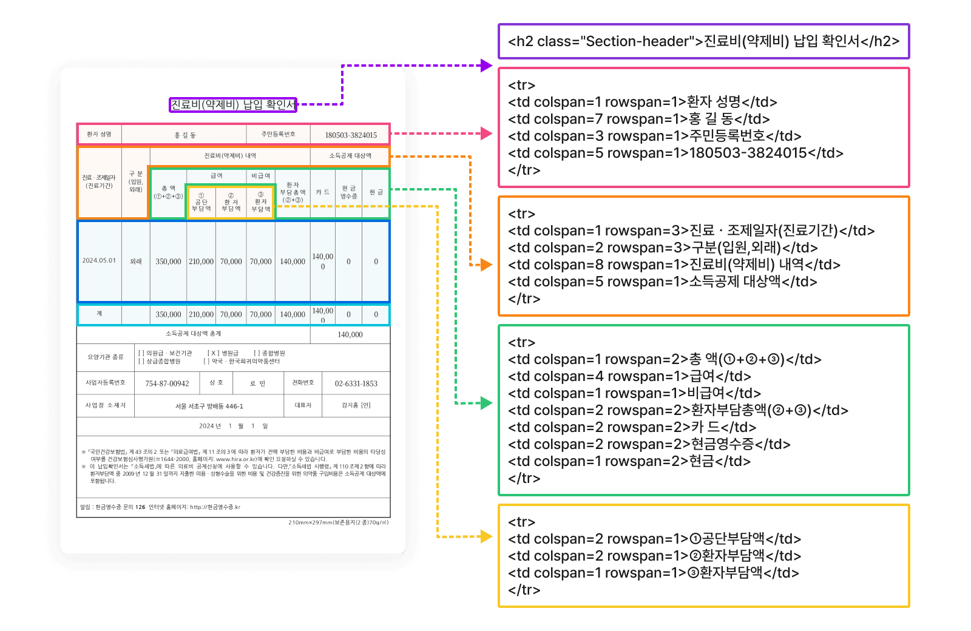Click the '주민등록번호' label in the document
This screenshot has width=971, height=631.
pyautogui.click(x=278, y=134)
